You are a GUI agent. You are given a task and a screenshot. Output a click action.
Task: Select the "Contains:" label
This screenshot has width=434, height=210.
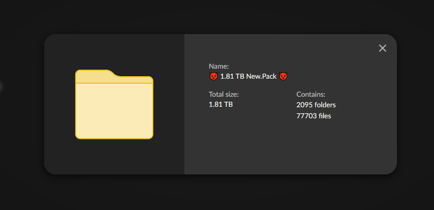[x=311, y=94]
